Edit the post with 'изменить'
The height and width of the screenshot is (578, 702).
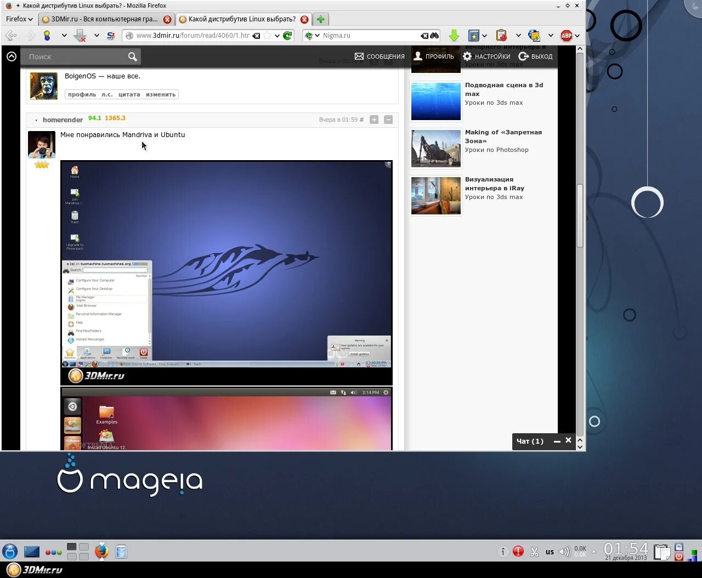point(161,94)
